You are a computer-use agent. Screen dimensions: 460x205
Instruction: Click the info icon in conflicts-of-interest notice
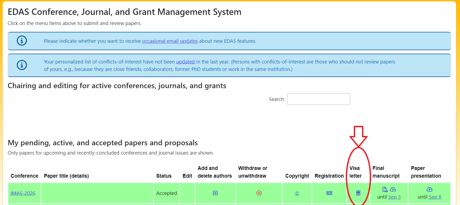click(22, 65)
